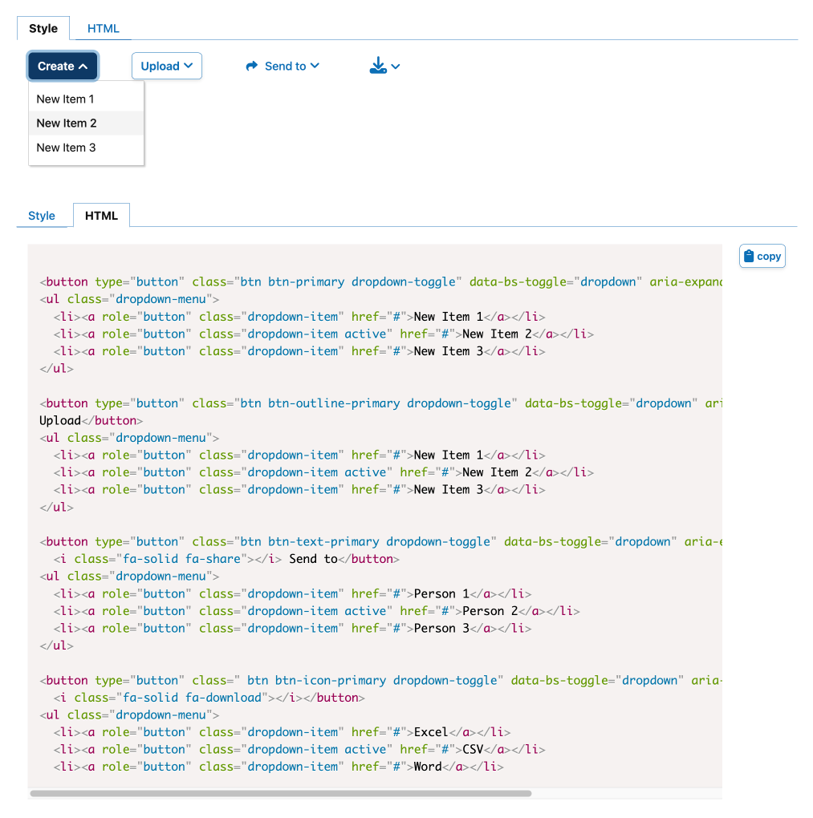This screenshot has height=818, width=813.
Task: Switch to the lower Style tab
Action: [x=43, y=215]
